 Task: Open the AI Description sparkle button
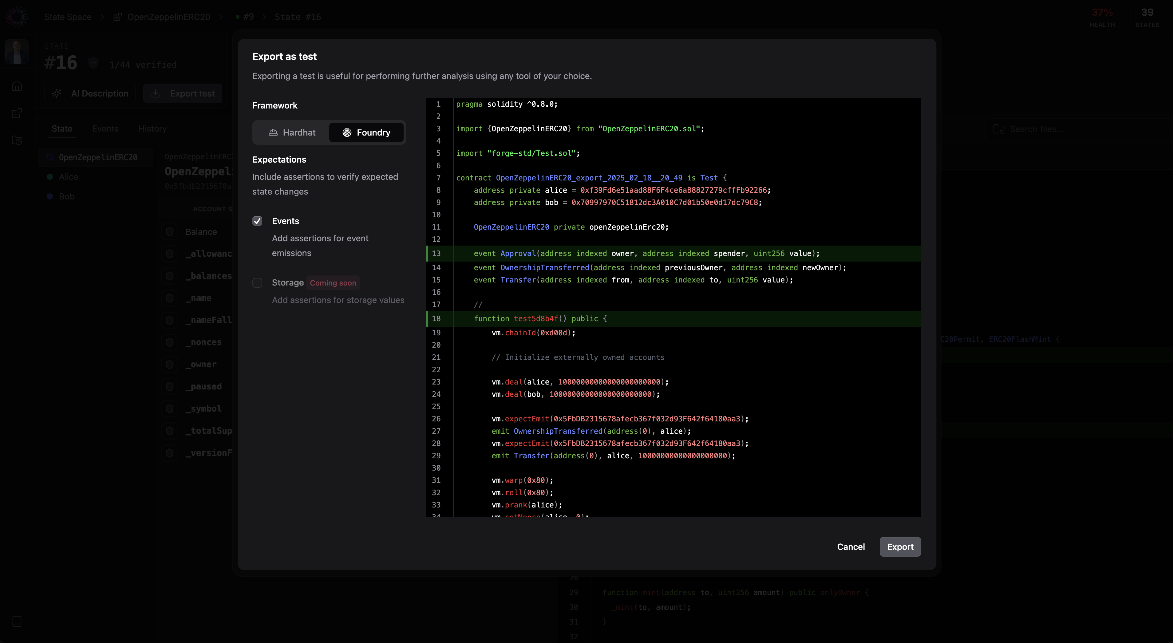click(x=90, y=93)
